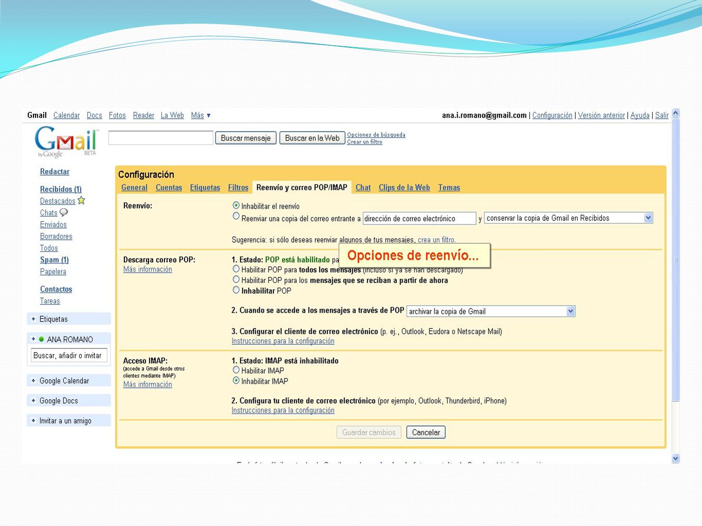The image size is (702, 526).
Task: Click the Ayuda link
Action: (x=640, y=116)
